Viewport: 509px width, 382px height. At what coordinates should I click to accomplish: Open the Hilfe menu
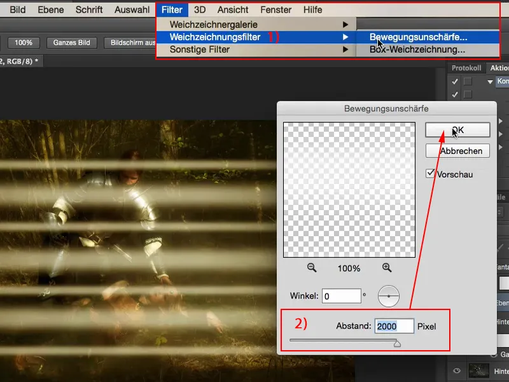click(x=312, y=10)
